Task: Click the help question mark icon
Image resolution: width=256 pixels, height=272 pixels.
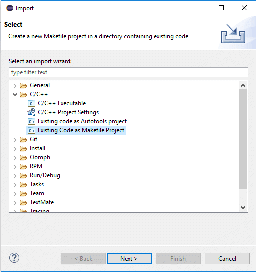Action: (14, 258)
